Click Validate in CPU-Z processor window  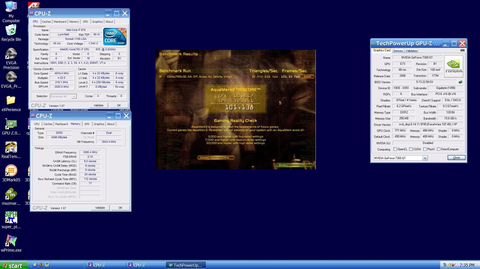pos(98,105)
